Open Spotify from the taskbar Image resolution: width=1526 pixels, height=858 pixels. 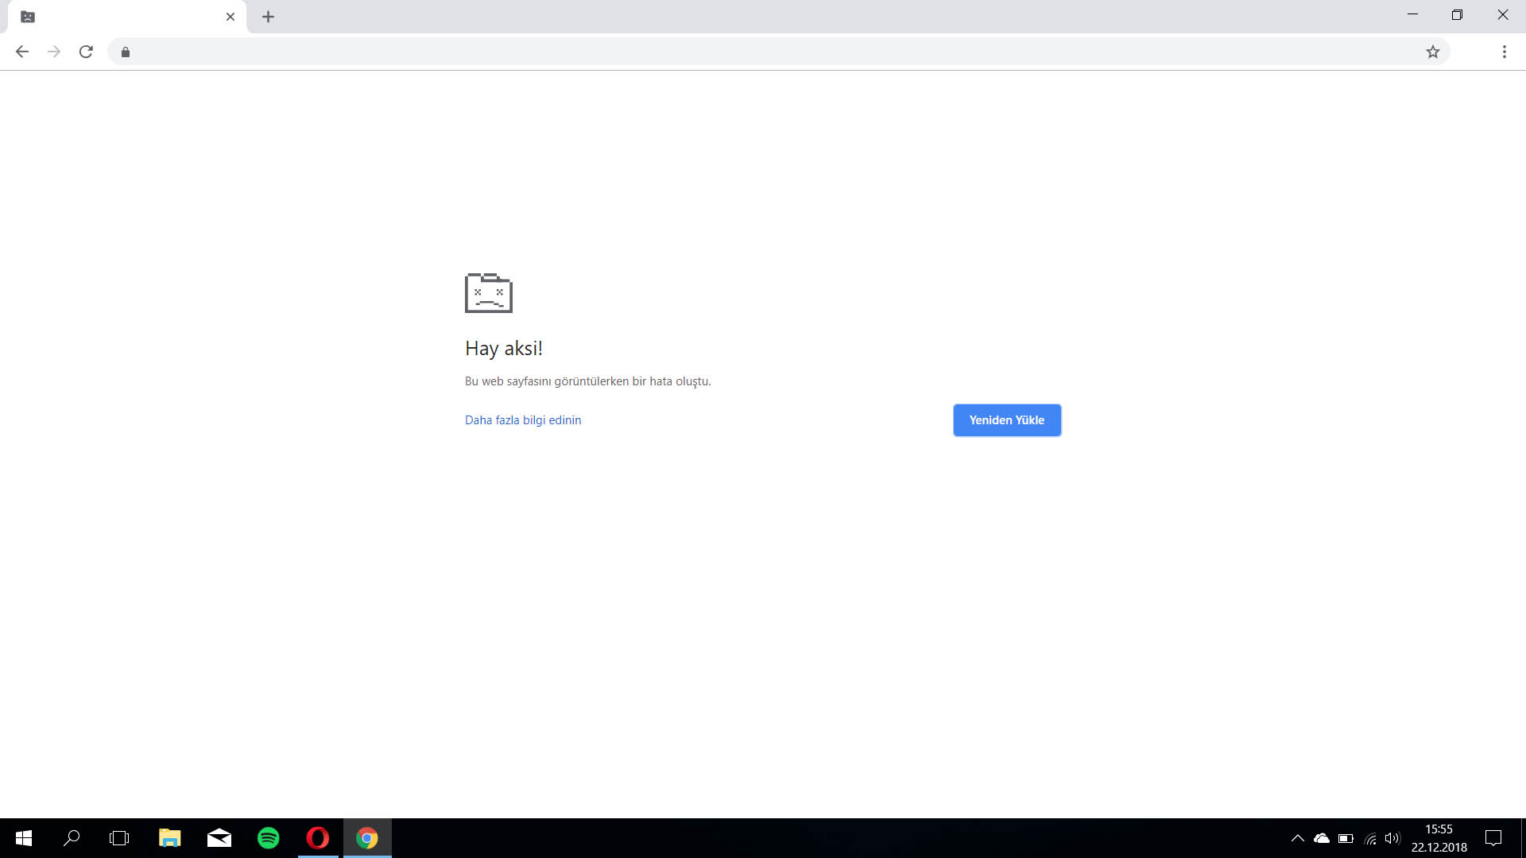[269, 838]
